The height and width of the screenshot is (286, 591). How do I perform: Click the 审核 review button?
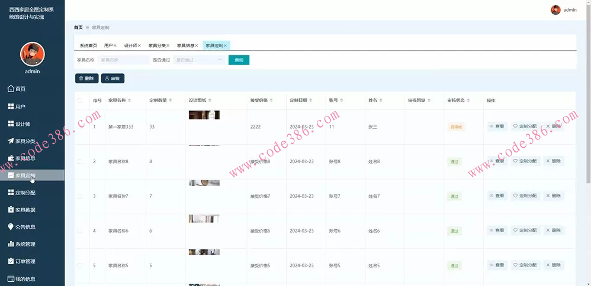(x=113, y=78)
